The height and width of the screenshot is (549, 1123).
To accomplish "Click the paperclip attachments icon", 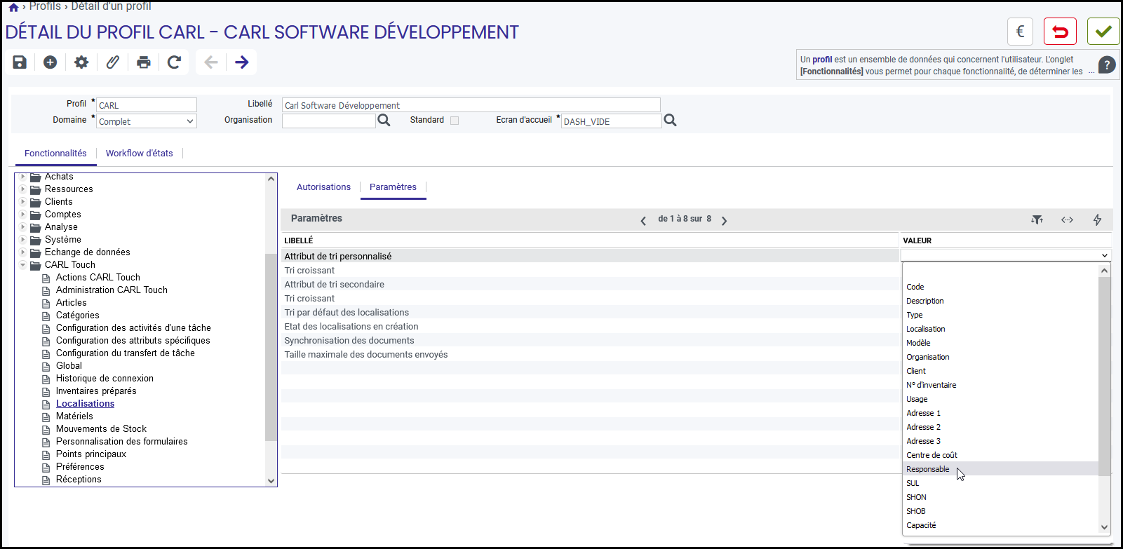I will tap(112, 62).
